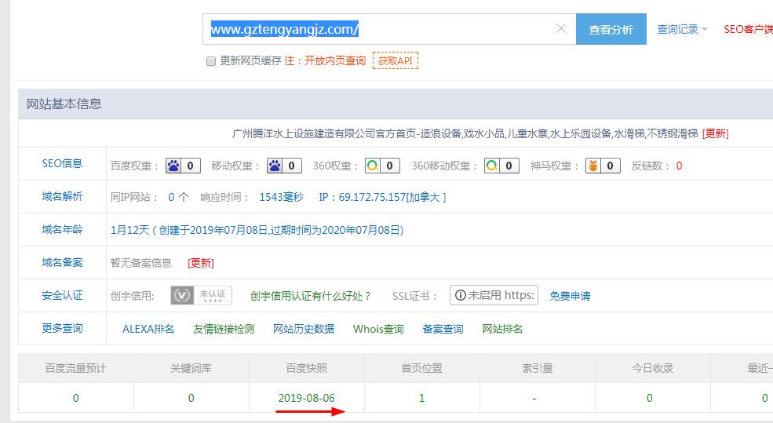
Task: Click the 360移动权重 circle badge
Action: [x=501, y=166]
